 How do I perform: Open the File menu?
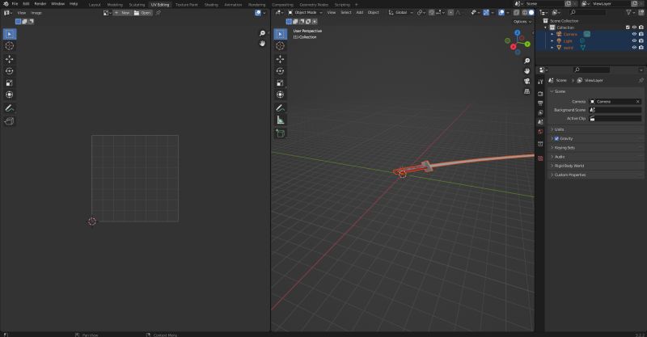[x=15, y=4]
